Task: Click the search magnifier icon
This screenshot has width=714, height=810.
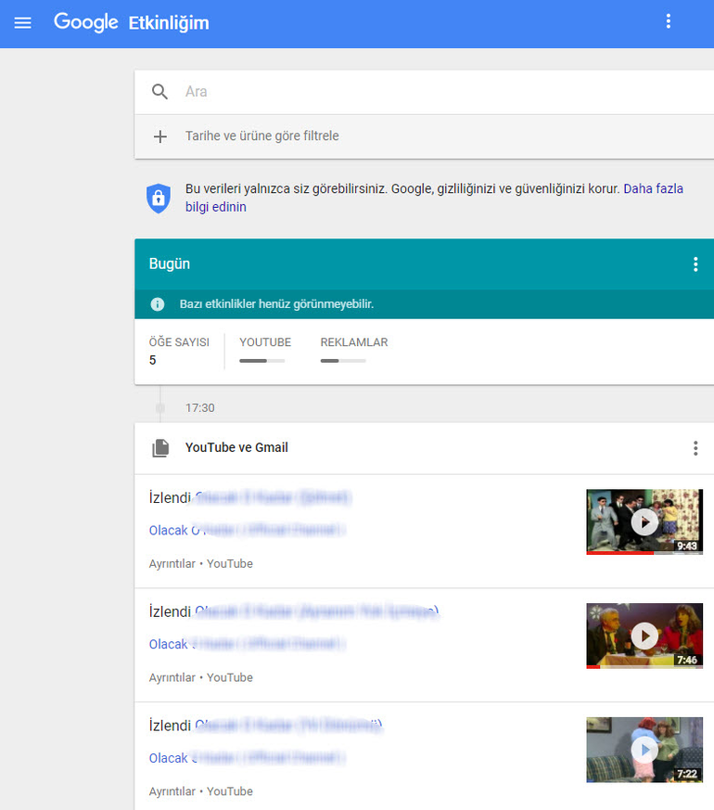Action: (160, 92)
